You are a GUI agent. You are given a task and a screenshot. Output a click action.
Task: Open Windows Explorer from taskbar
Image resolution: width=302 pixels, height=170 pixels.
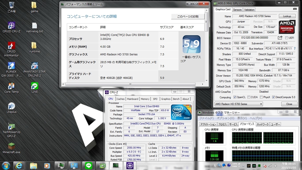34,165
